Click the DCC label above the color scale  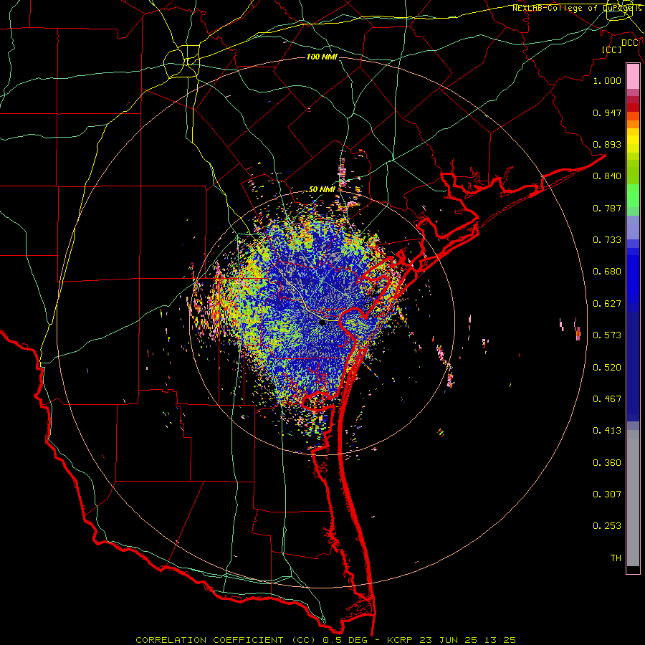[x=630, y=43]
